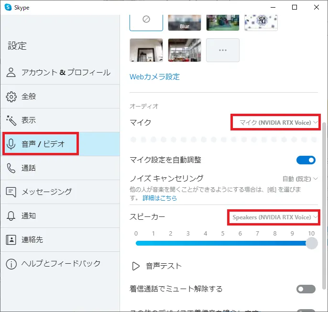Open 全般 settings section
The height and width of the screenshot is (312, 328).
60,97
